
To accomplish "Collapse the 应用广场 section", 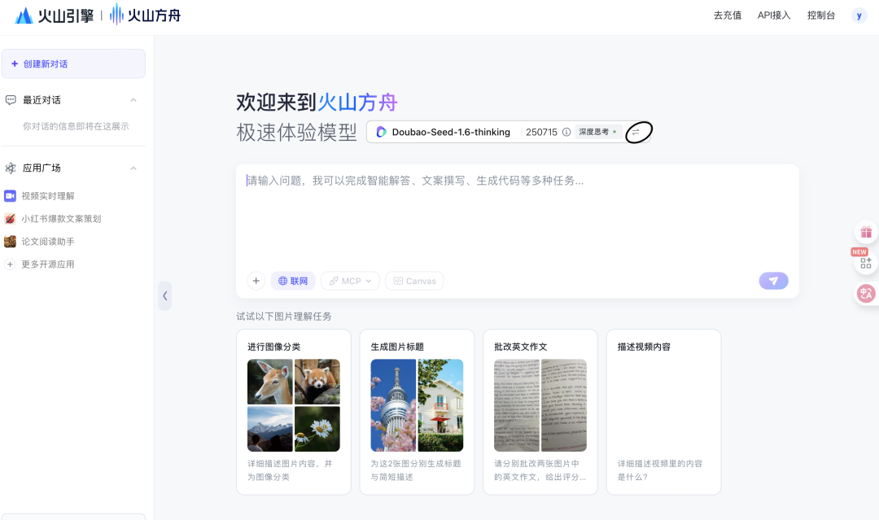I will coord(135,168).
